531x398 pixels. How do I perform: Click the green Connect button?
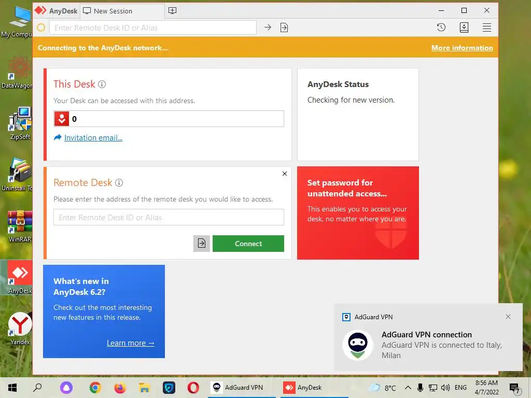pyautogui.click(x=248, y=244)
